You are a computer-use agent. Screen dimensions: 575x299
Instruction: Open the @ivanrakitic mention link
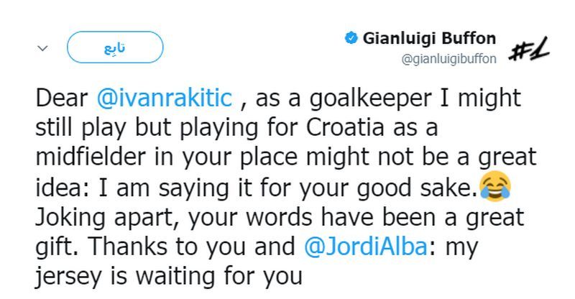[165, 98]
